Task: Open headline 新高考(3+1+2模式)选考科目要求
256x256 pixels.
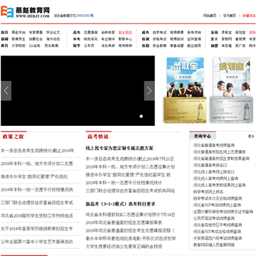Action: (121, 204)
